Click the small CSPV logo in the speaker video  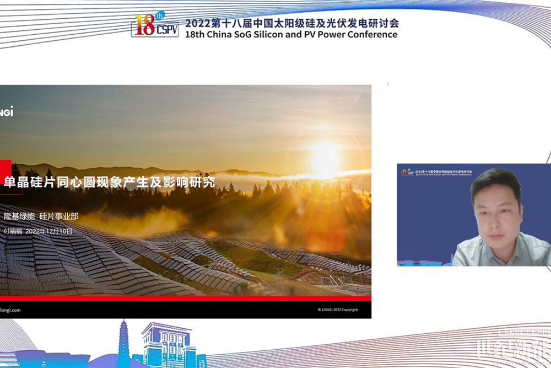pos(407,172)
